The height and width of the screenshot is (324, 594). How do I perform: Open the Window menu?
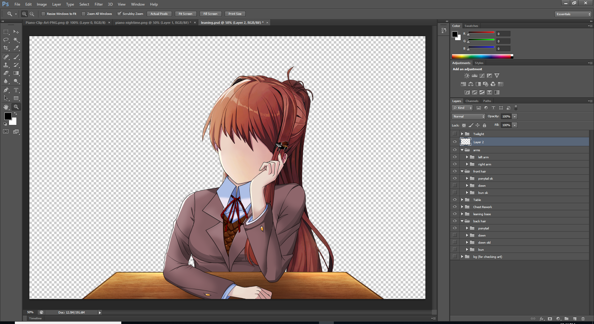138,4
